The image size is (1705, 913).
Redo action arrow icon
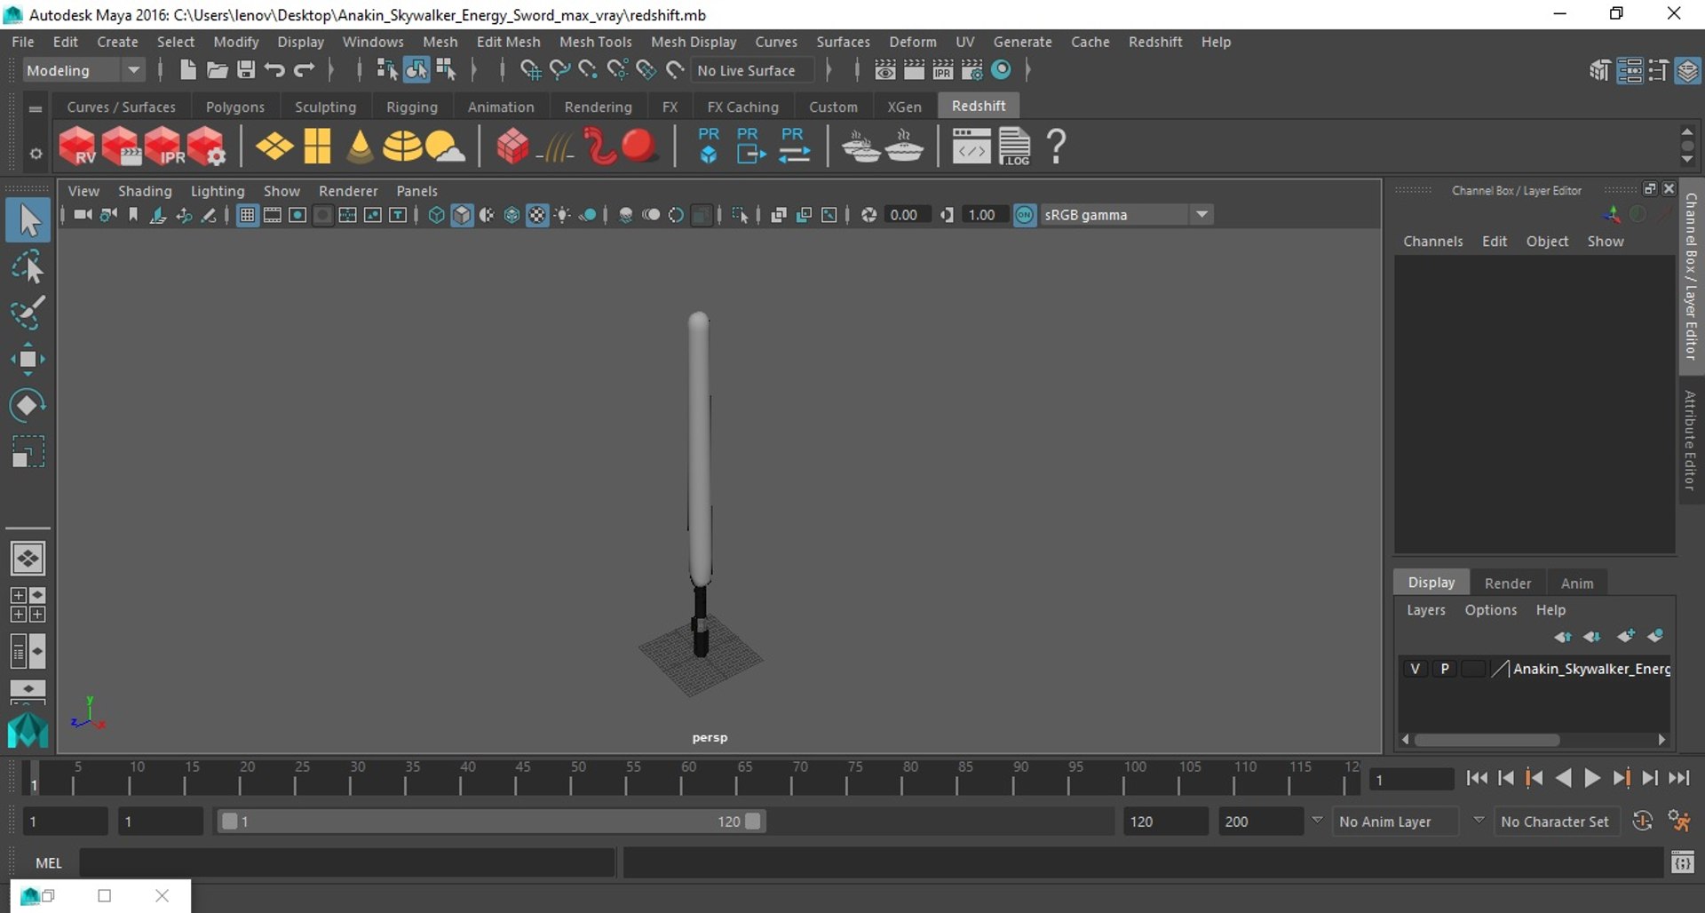click(305, 70)
